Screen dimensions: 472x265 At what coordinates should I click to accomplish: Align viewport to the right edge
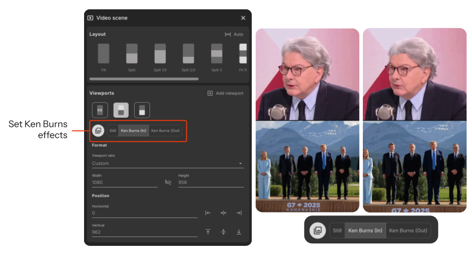[239, 213]
